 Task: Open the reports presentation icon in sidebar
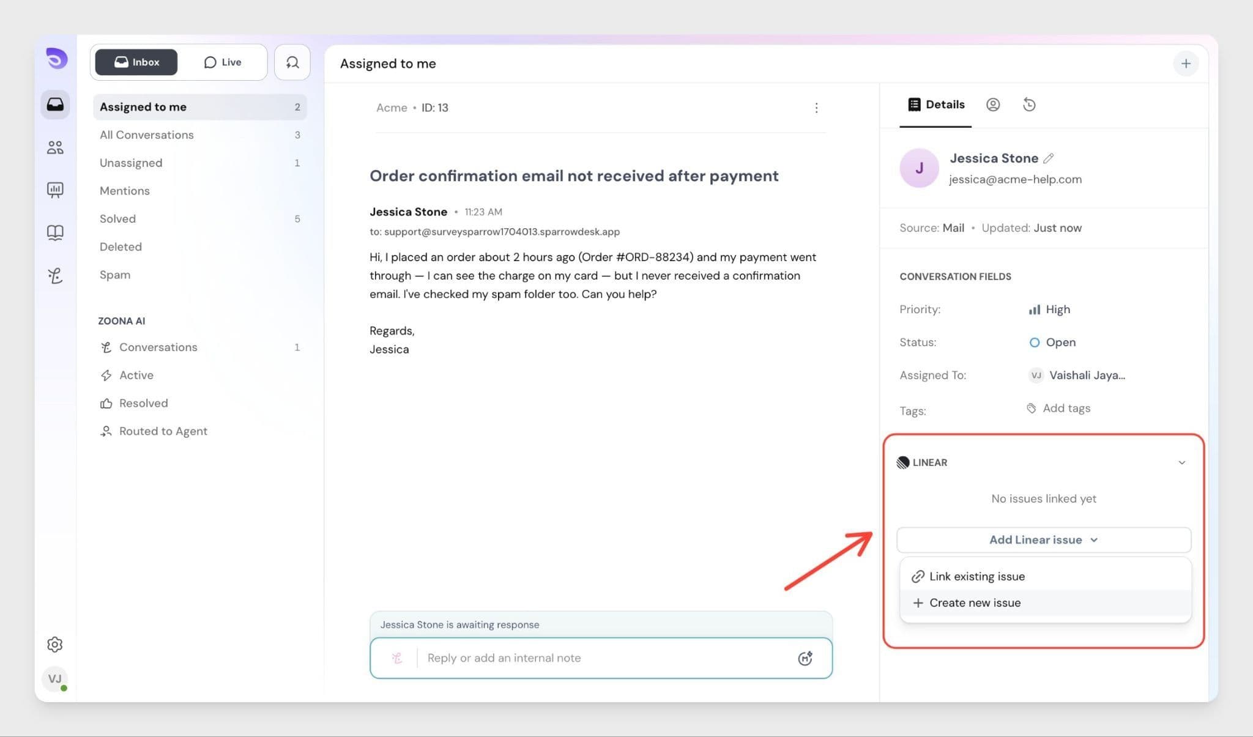tap(55, 190)
